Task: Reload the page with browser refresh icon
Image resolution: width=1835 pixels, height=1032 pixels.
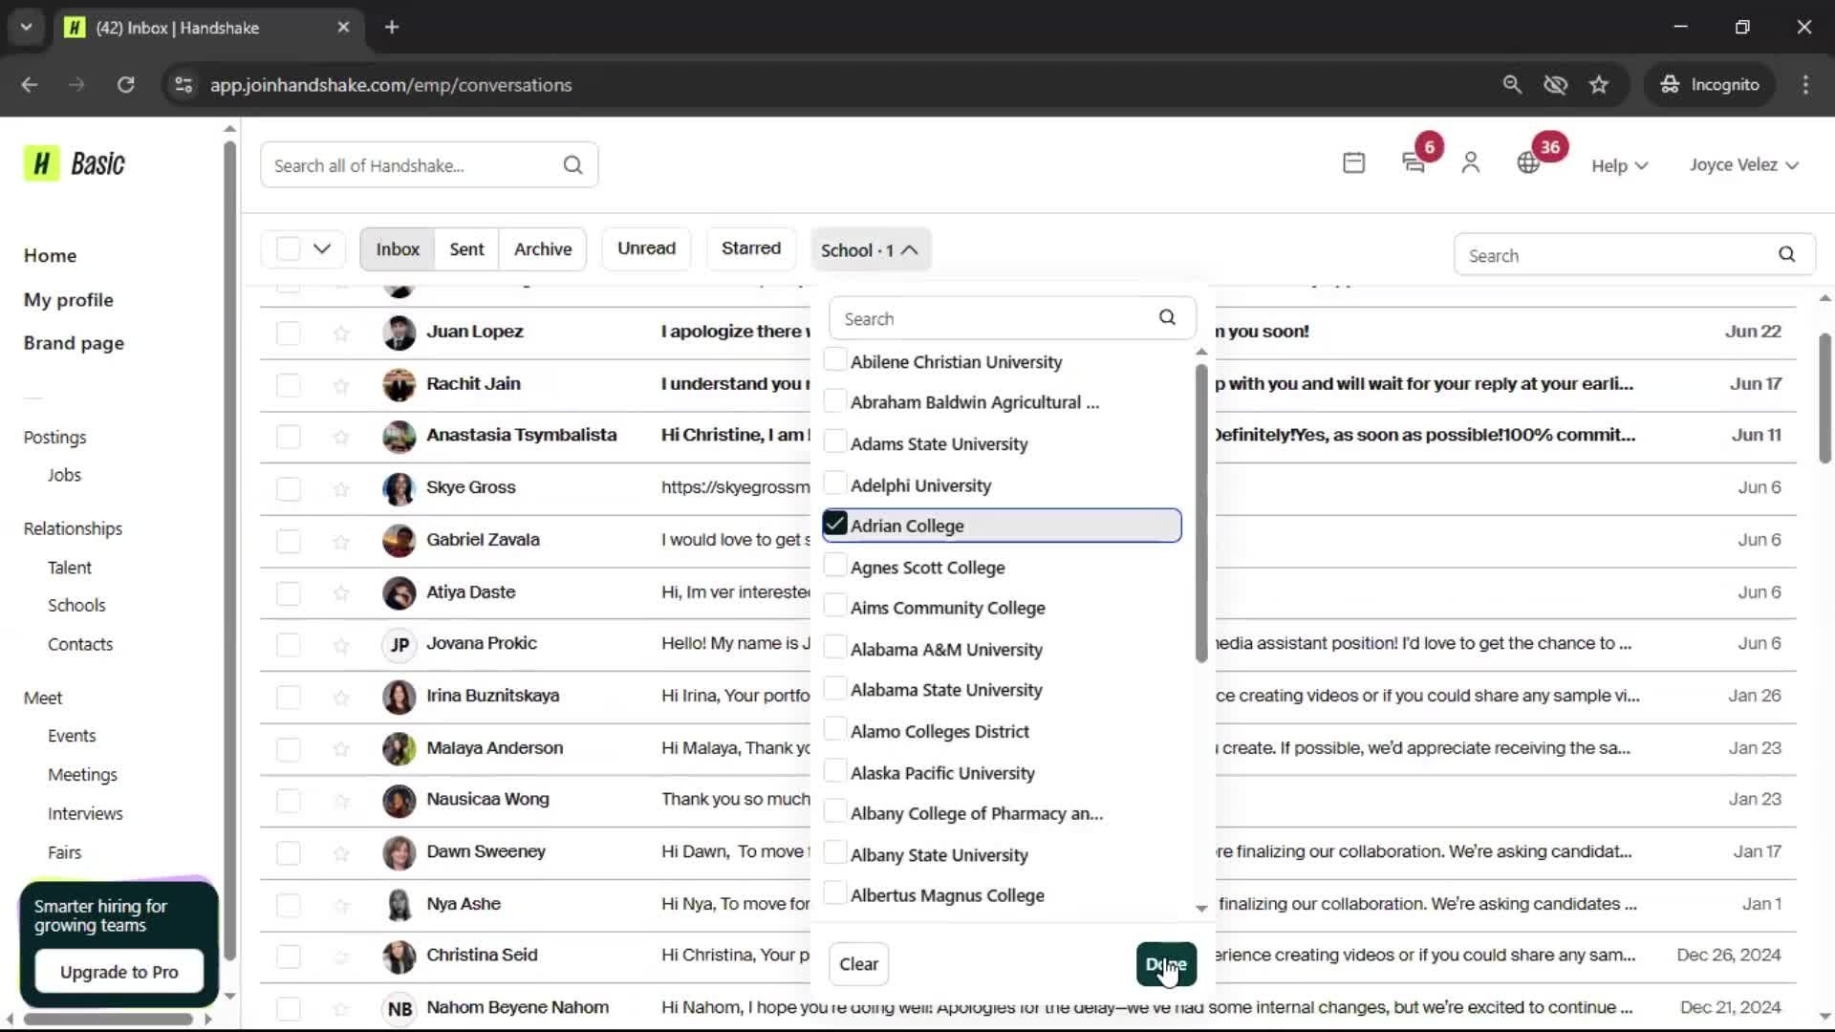Action: (x=125, y=84)
